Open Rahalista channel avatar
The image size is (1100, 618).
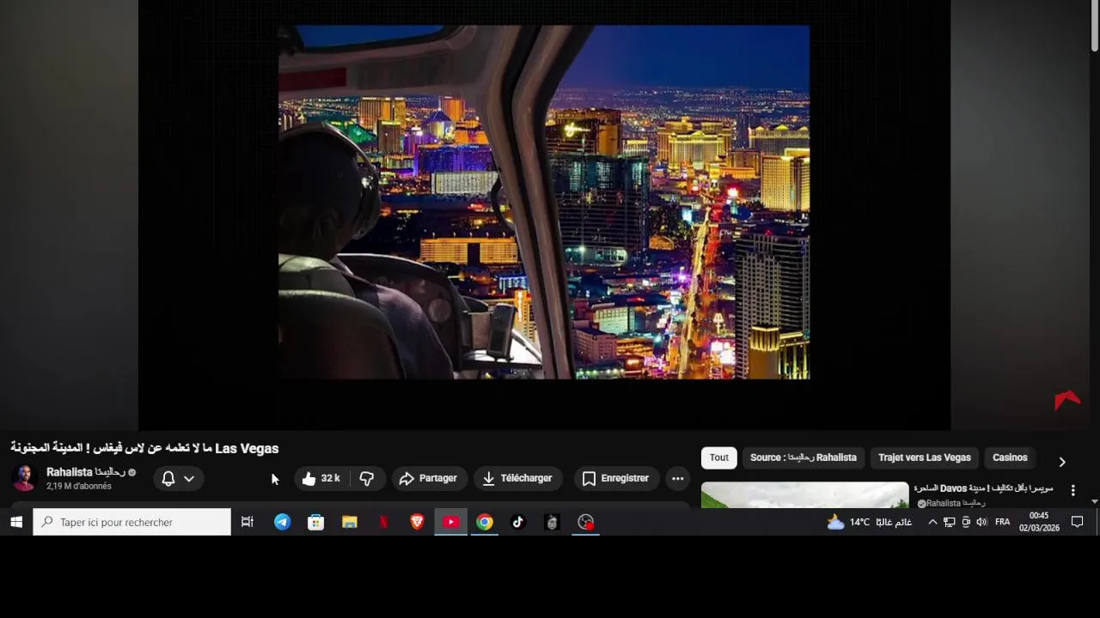tap(24, 478)
